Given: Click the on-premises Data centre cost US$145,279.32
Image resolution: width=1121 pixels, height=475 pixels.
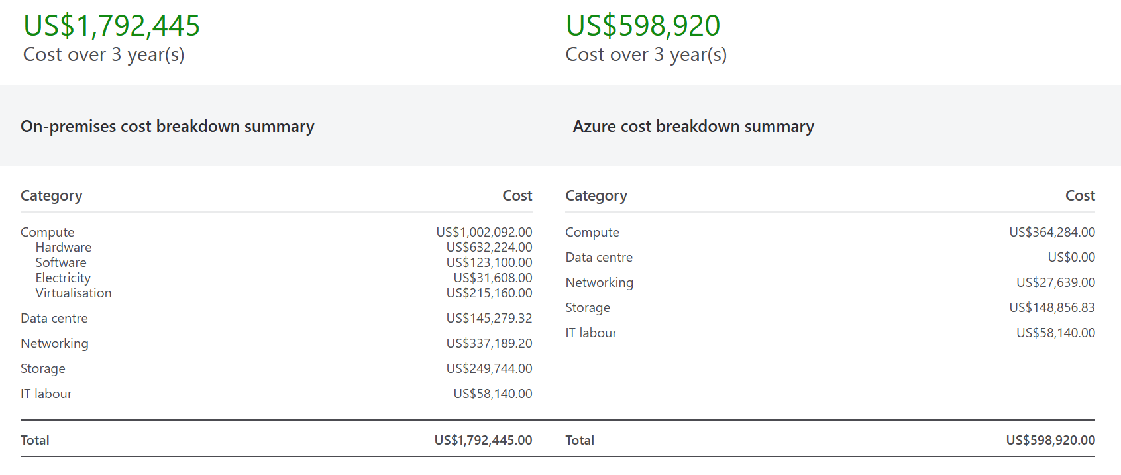Looking at the screenshot, I should (489, 318).
